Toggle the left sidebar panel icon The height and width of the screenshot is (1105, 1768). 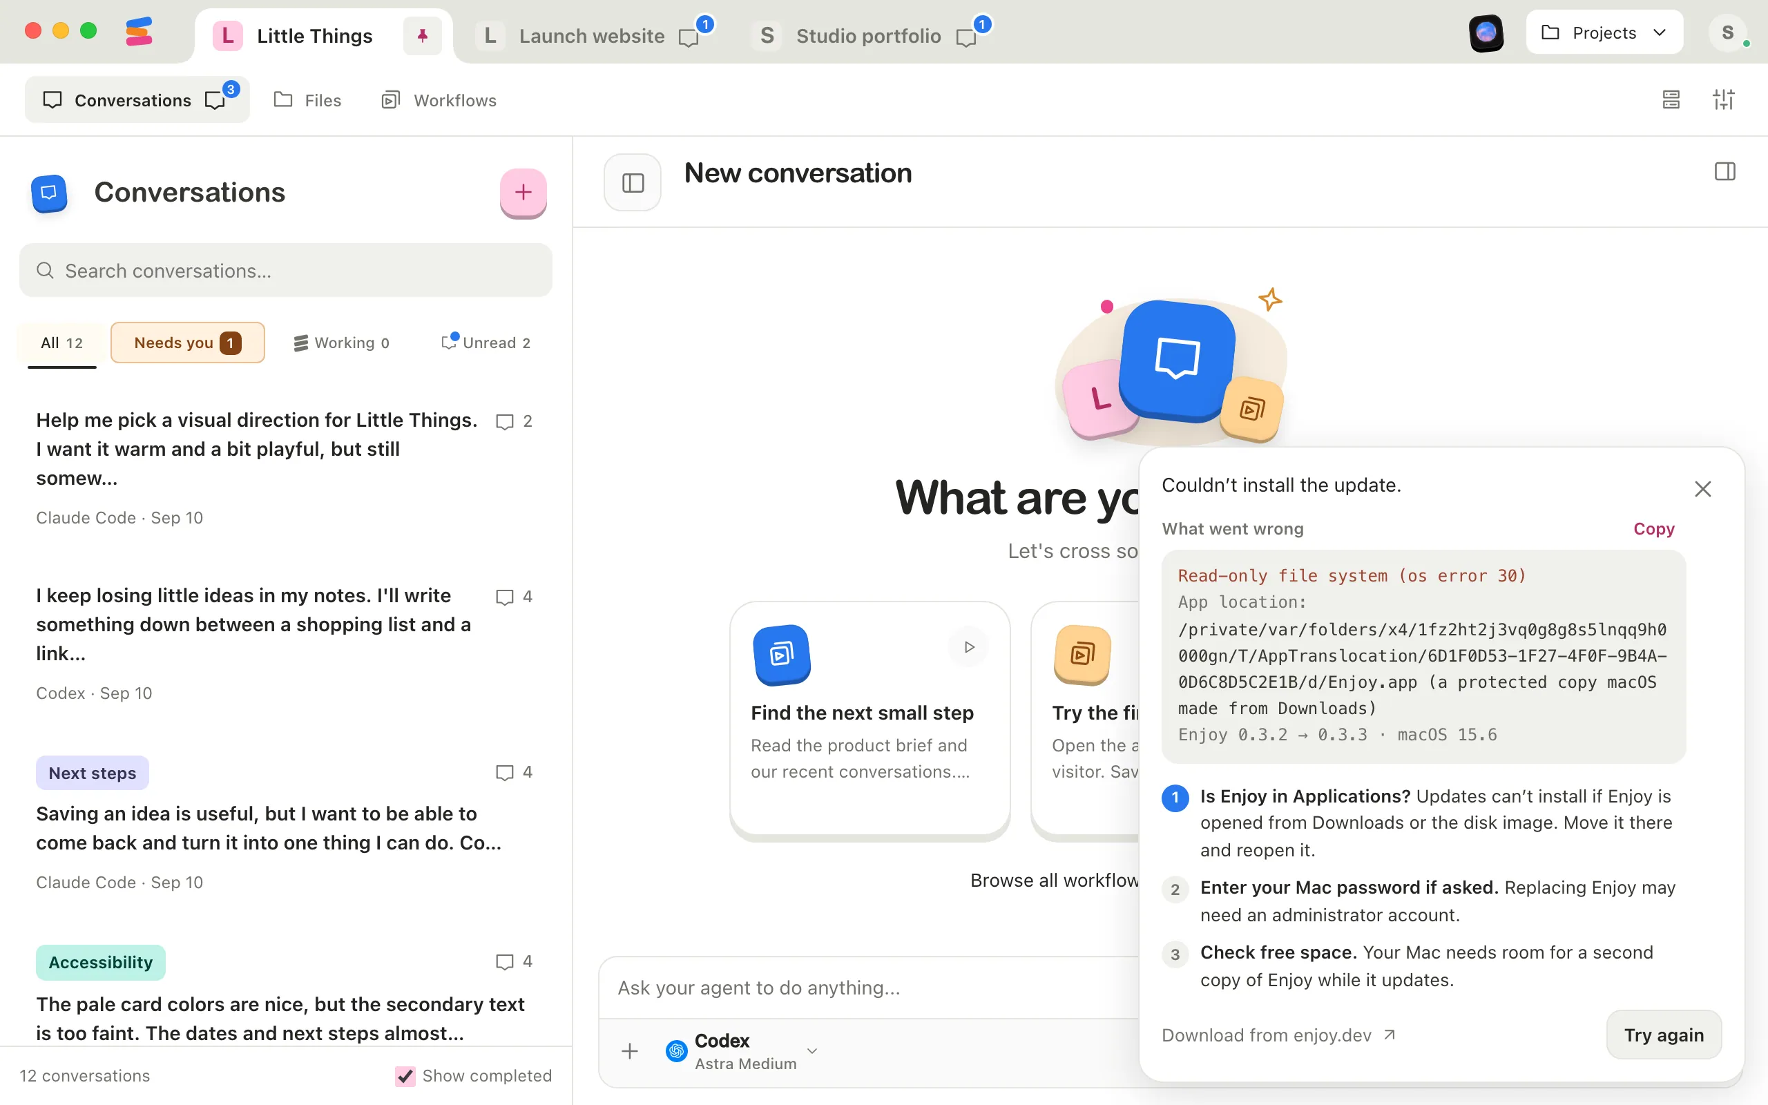(633, 182)
